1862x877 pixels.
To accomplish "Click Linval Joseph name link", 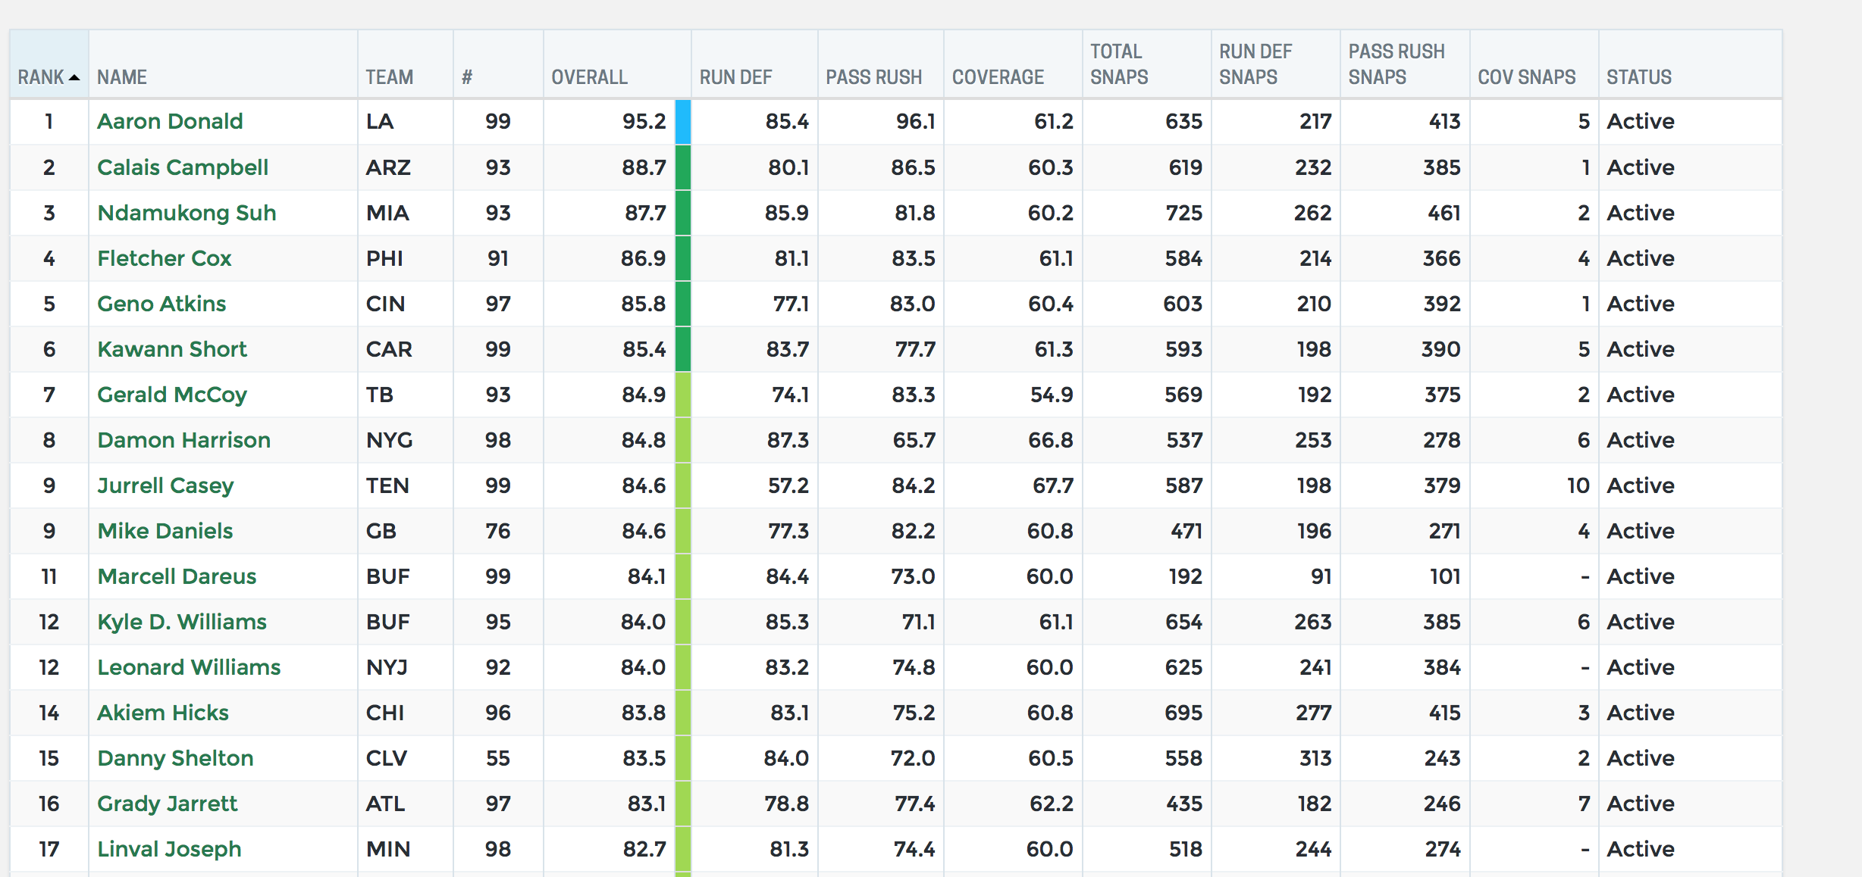I will click(x=169, y=849).
